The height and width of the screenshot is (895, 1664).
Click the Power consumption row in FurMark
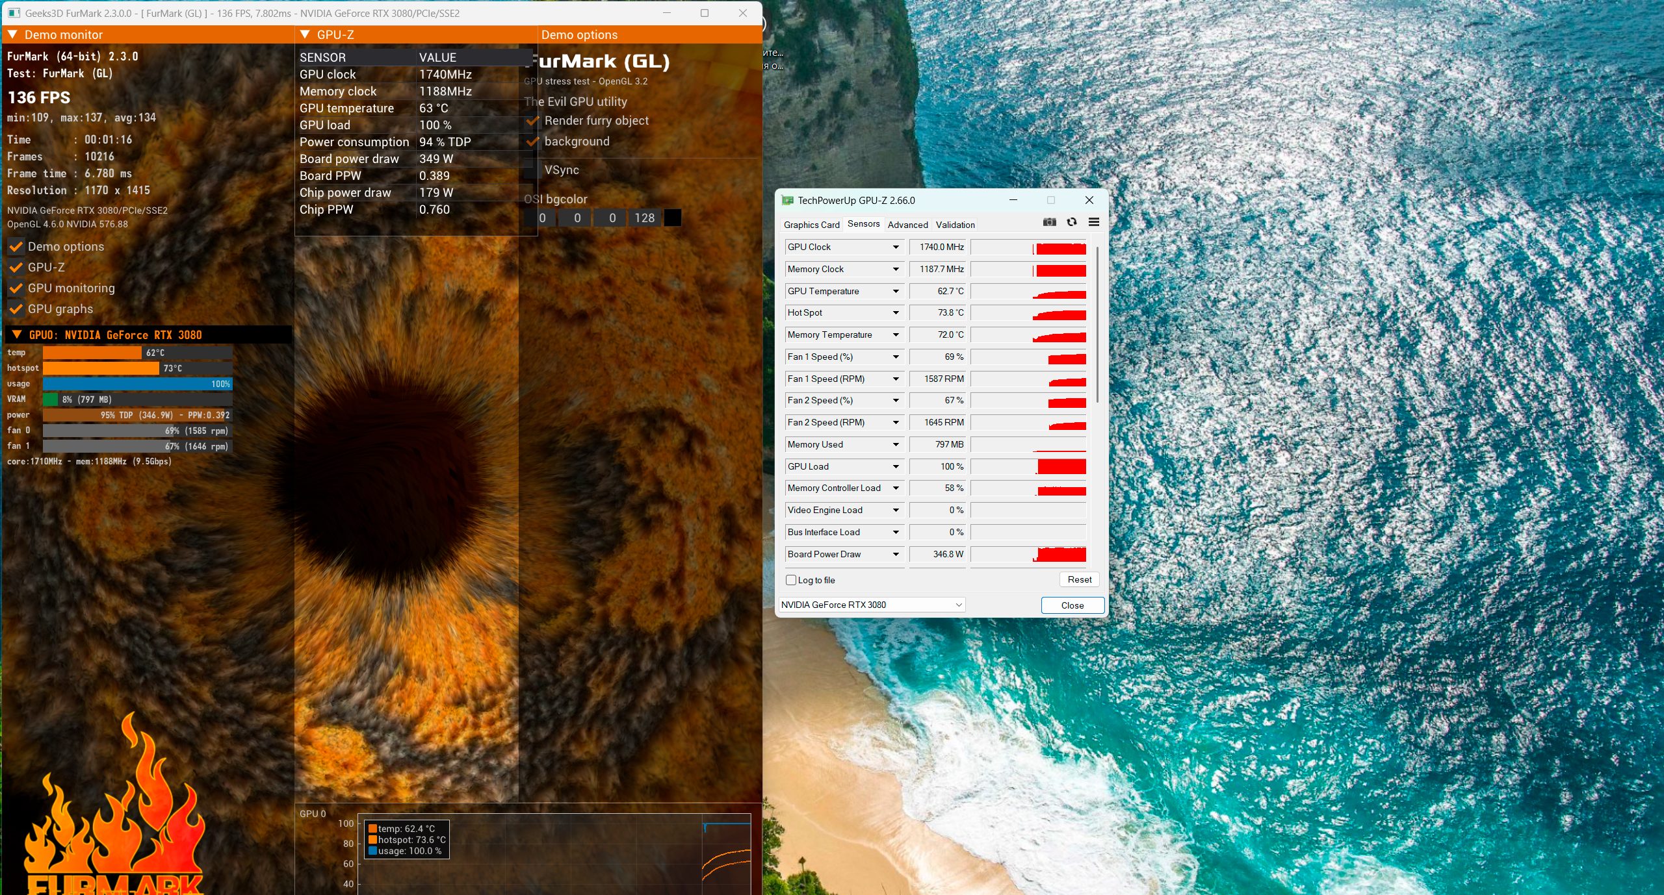coord(415,142)
